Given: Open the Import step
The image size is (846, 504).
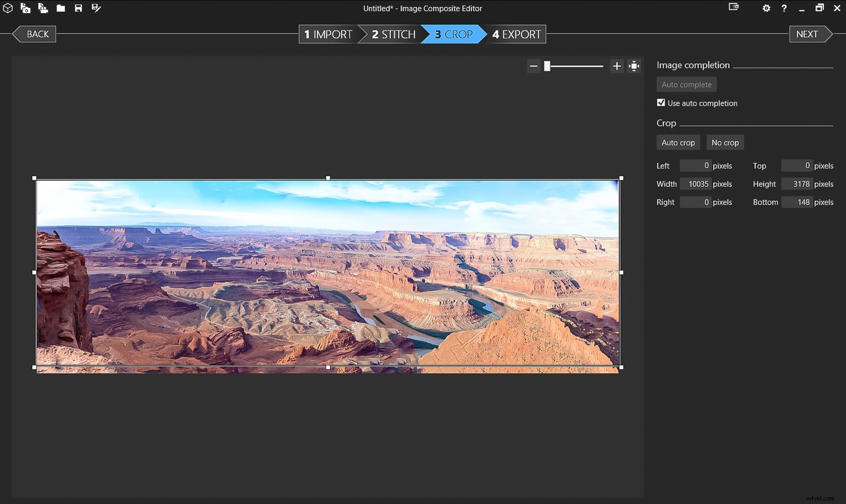Looking at the screenshot, I should tap(328, 34).
